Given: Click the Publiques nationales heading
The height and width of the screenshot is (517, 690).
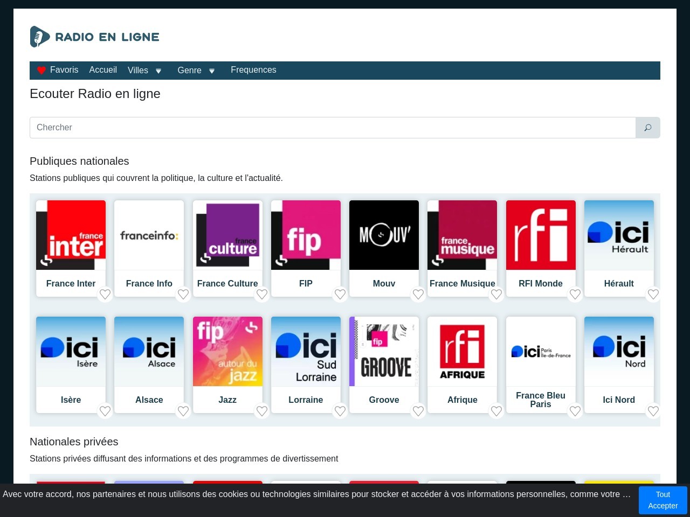Looking at the screenshot, I should (x=79, y=161).
